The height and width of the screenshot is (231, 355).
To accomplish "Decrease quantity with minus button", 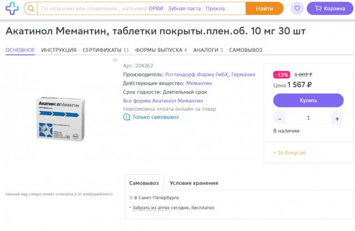I will click(280, 118).
